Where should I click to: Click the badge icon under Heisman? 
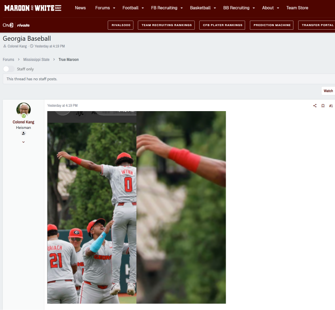[x=23, y=133]
